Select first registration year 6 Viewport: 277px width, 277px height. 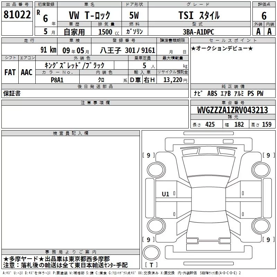46,18
